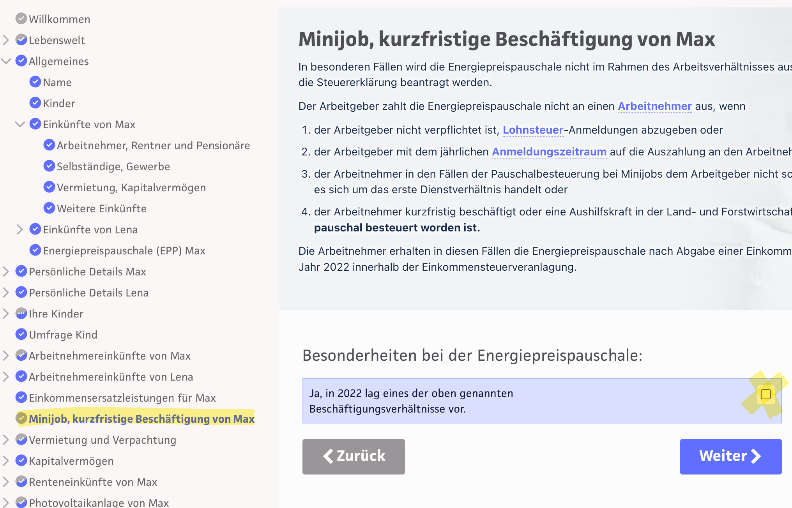The image size is (792, 508).
Task: Expand Persönliche Details Max section
Action: 6,272
